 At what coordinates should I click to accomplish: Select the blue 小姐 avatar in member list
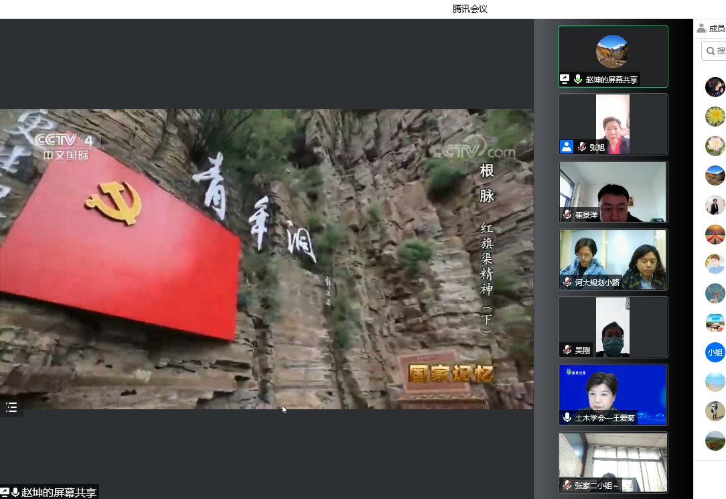[x=715, y=352]
